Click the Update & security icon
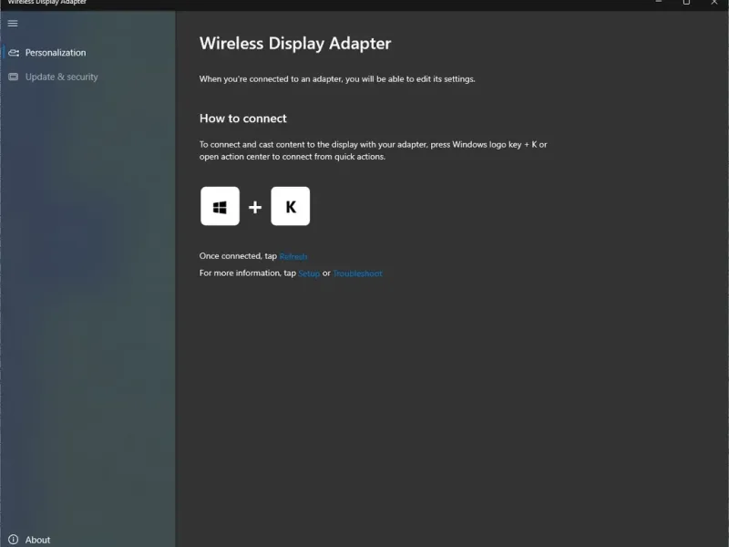This screenshot has height=547, width=729. tap(14, 77)
